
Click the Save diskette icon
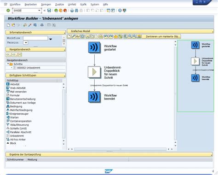(x=49, y=11)
